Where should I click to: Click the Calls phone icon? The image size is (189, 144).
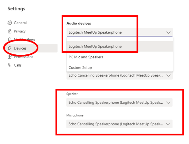click(10, 65)
